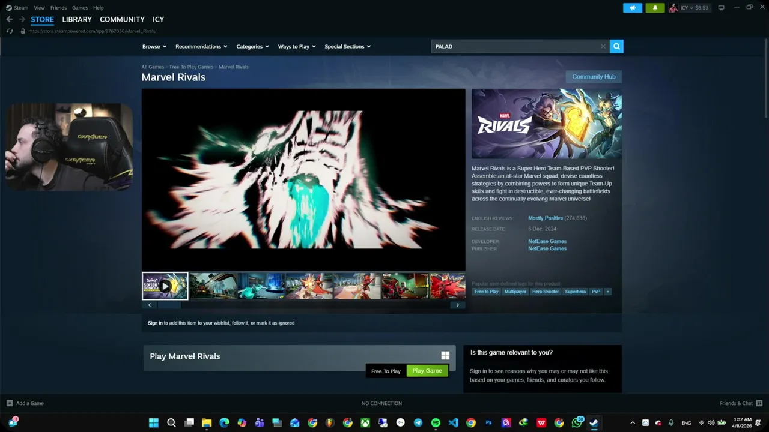Open Microsoft Edge from the taskbar
Image resolution: width=769 pixels, height=432 pixels.
pos(224,422)
